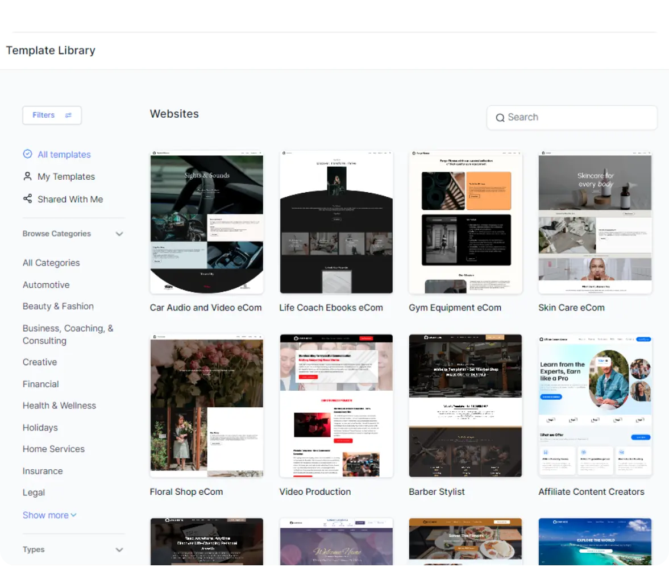Open the Business, Coaching, & Consulting category
The image size is (669, 571).
(x=68, y=334)
